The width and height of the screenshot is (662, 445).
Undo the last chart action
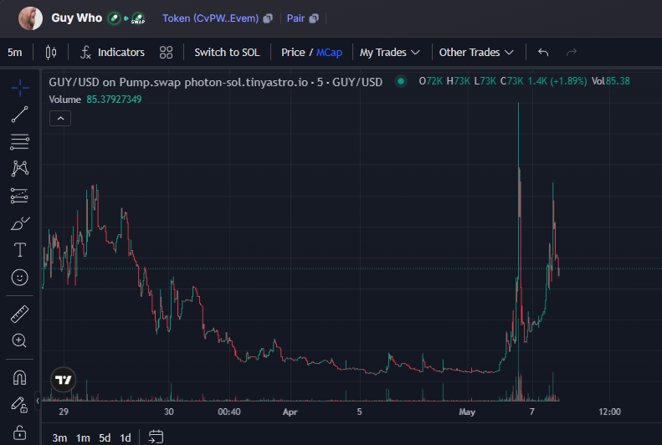(x=543, y=53)
